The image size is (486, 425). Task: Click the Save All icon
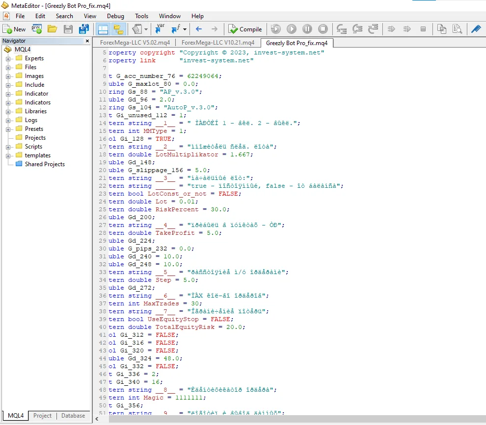(83, 29)
